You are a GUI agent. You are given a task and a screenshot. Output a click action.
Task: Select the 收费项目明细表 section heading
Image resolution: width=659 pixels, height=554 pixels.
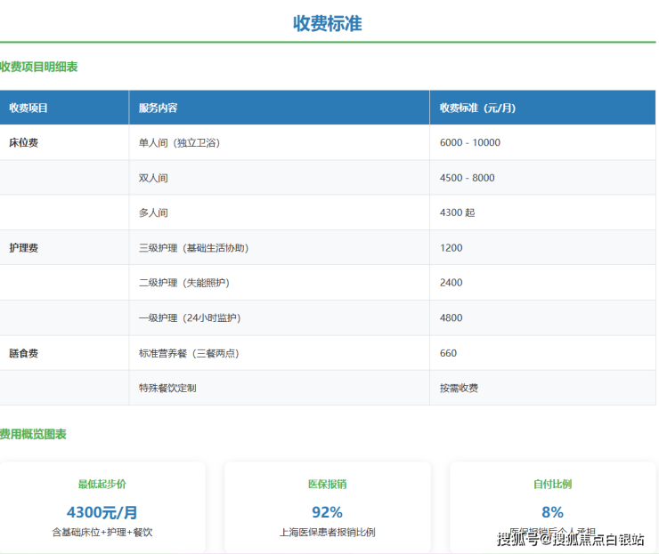(x=39, y=67)
